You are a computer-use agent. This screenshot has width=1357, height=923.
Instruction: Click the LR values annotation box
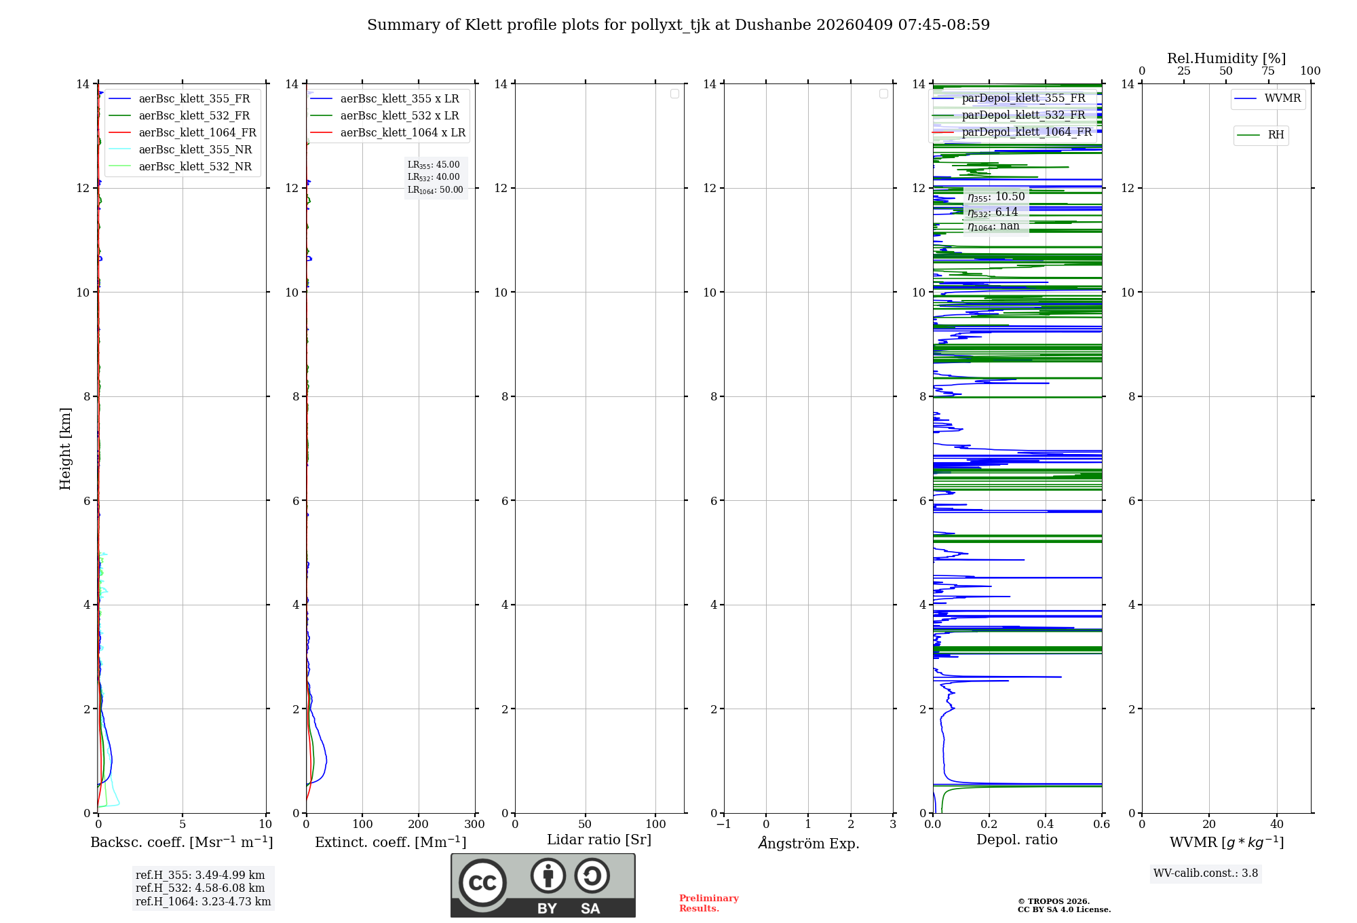(x=435, y=177)
